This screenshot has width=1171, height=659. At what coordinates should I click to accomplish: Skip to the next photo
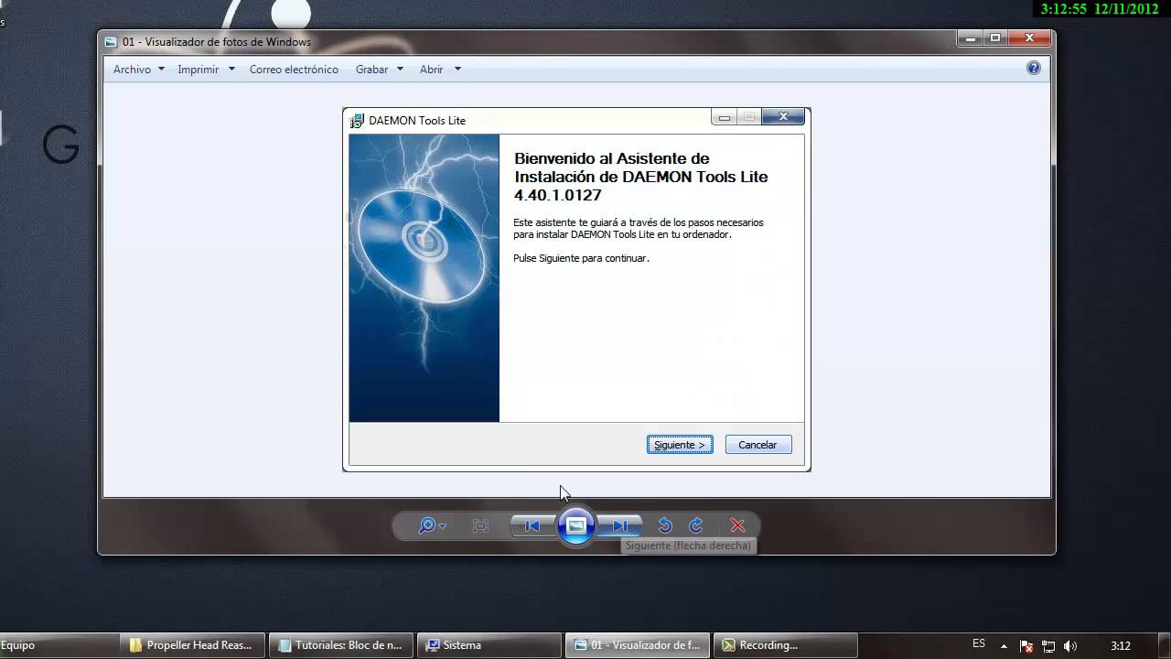620,525
